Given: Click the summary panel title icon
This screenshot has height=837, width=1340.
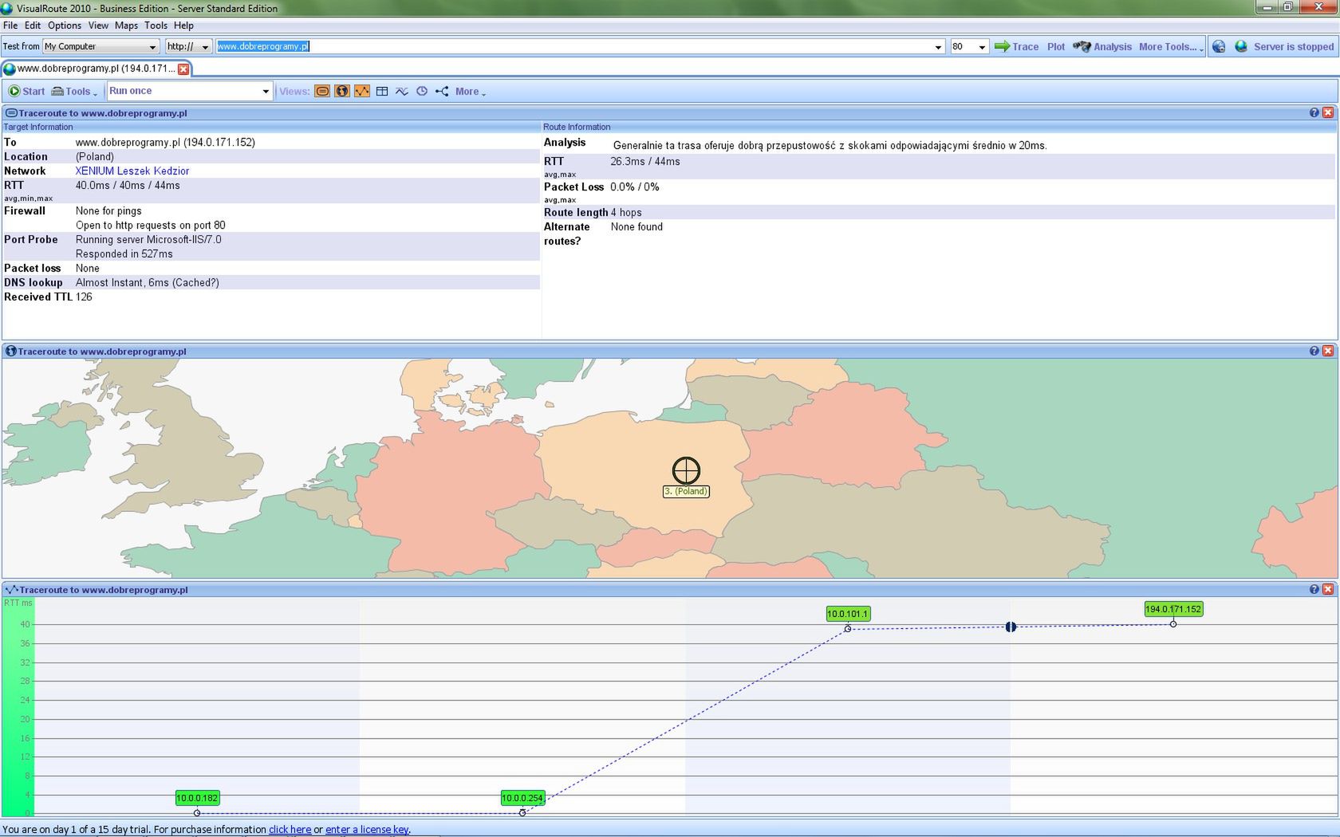Looking at the screenshot, I should [11, 112].
